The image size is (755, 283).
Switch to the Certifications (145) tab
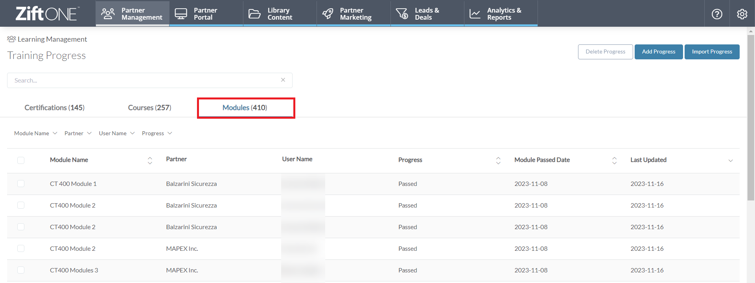55,108
